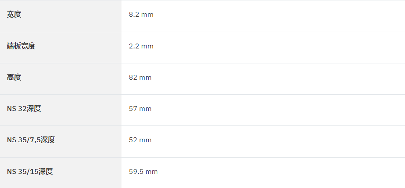Click the mm unit after 82
This screenshot has width=405, height=188.
pyautogui.click(x=145, y=78)
